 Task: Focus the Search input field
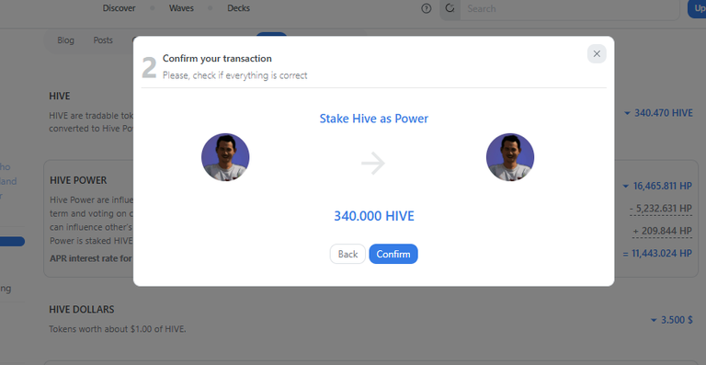point(570,8)
